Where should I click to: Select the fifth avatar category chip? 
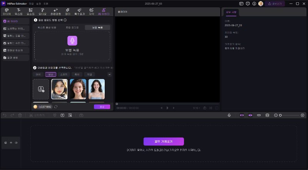click(x=90, y=74)
